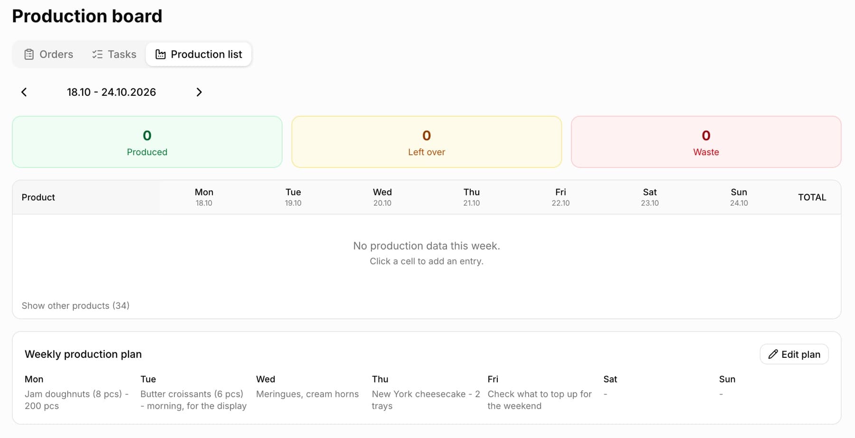Switch to the Tasks tab
The height and width of the screenshot is (438, 855).
coord(114,55)
